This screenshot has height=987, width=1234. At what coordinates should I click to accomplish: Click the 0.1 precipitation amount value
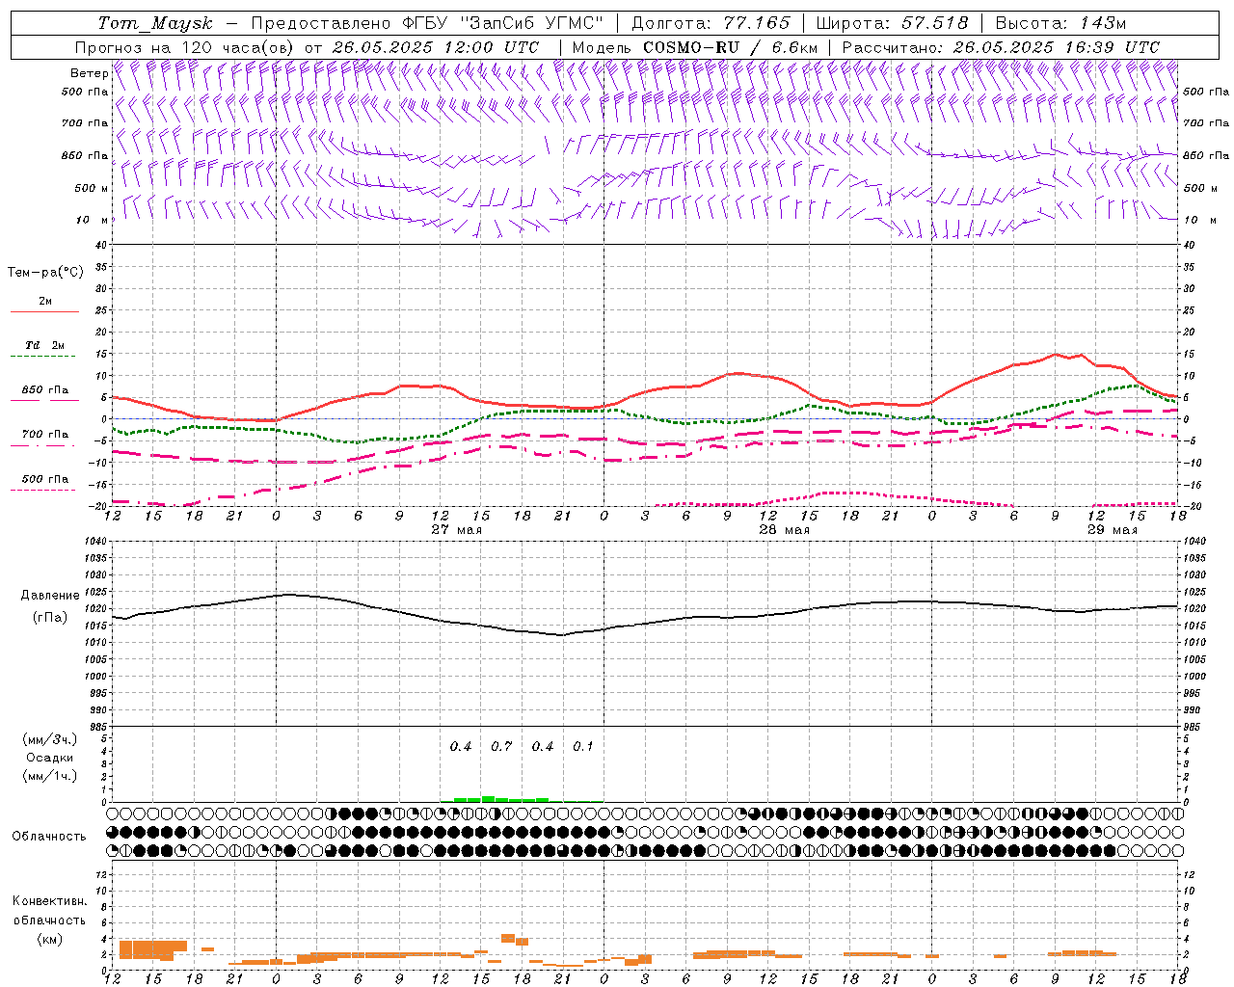[x=583, y=746]
